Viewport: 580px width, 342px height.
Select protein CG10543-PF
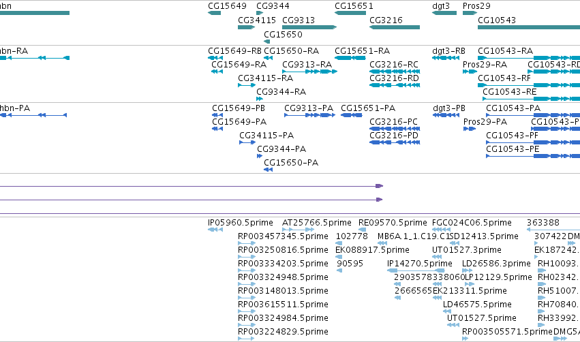512,136
